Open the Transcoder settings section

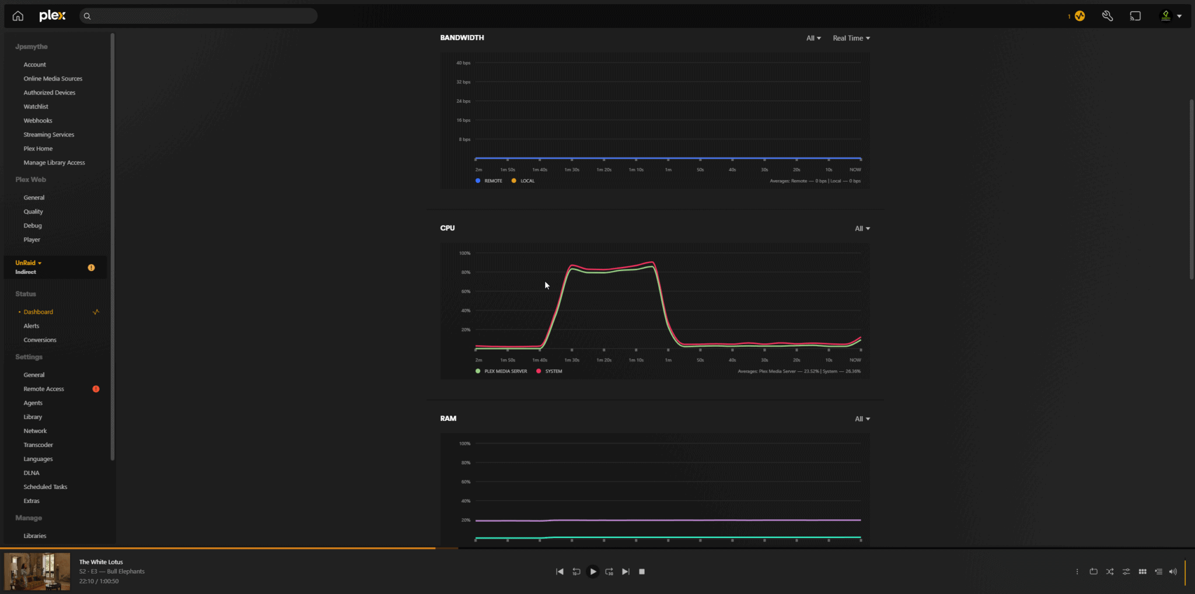[39, 444]
